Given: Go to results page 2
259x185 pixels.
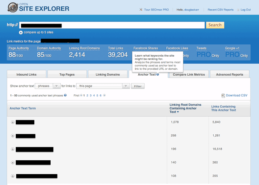Looking at the screenshot, I should tap(87, 96).
